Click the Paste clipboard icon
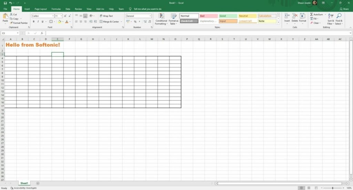353x190 pixels. point(5,16)
